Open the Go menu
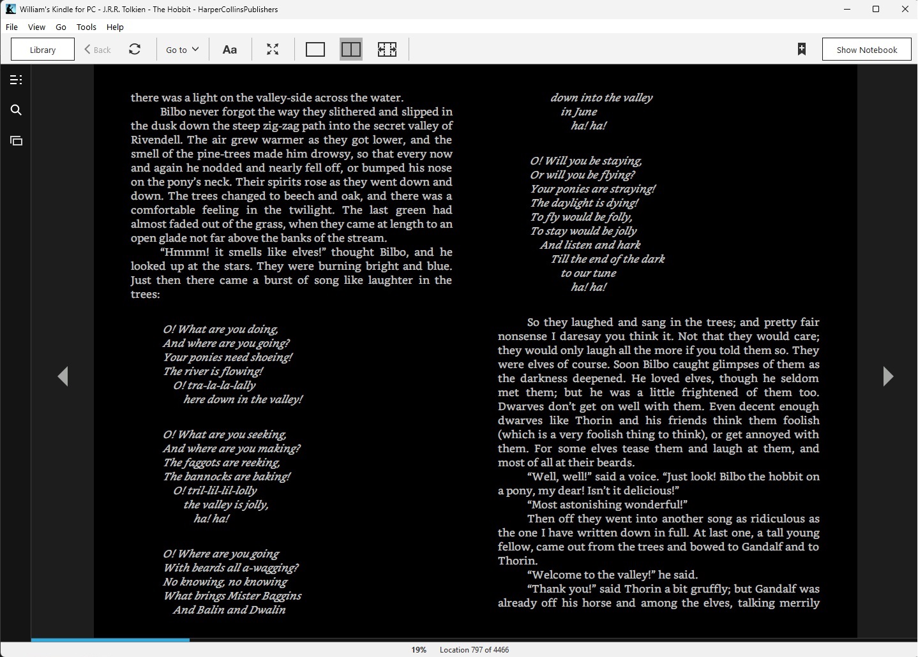 (61, 27)
